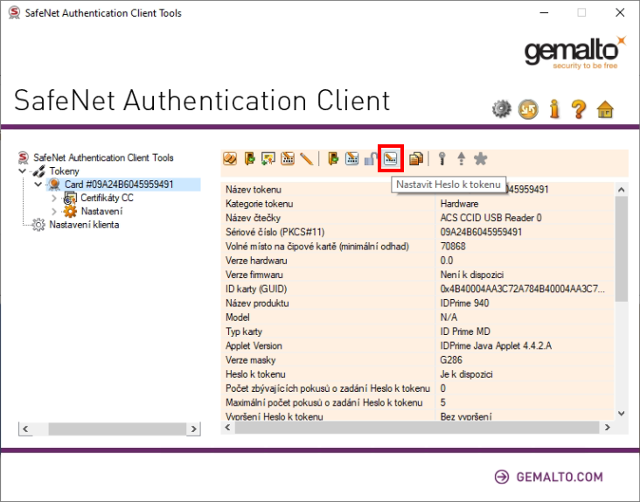Screen dimensions: 640x502
Task: Select the Tokeny tree item
Action: (x=64, y=171)
